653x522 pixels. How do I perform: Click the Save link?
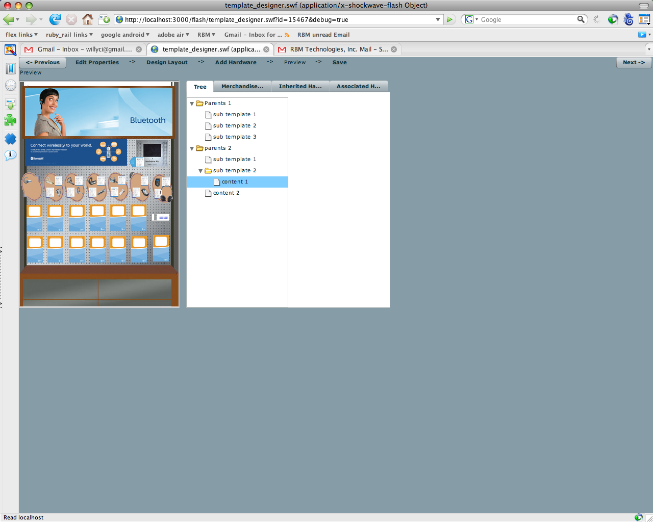339,62
